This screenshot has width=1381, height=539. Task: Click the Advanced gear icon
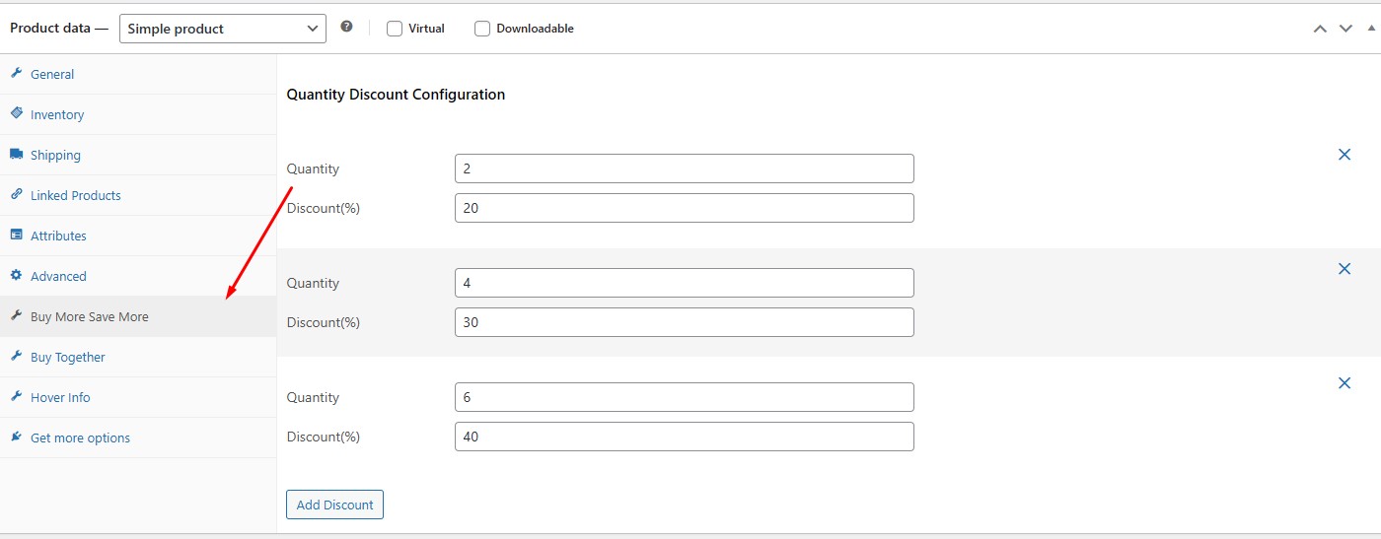pos(16,276)
